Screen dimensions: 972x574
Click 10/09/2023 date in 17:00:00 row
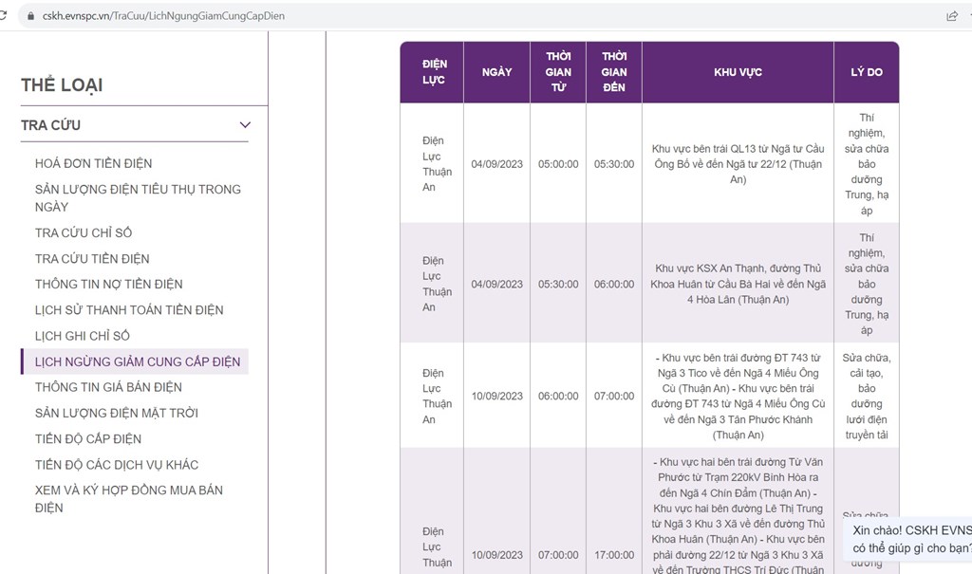coord(496,555)
